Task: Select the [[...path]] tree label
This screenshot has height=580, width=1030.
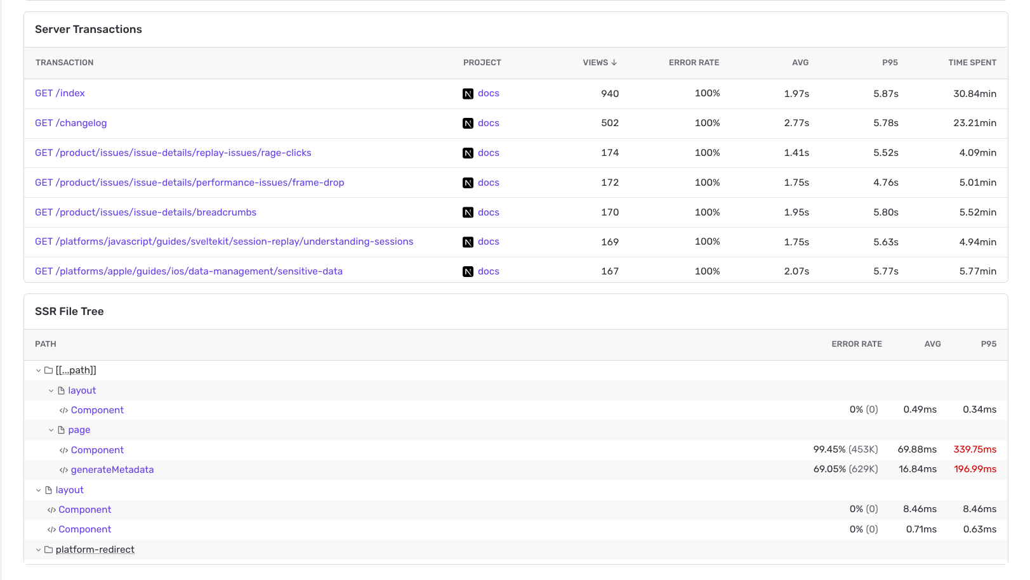Action: click(76, 370)
